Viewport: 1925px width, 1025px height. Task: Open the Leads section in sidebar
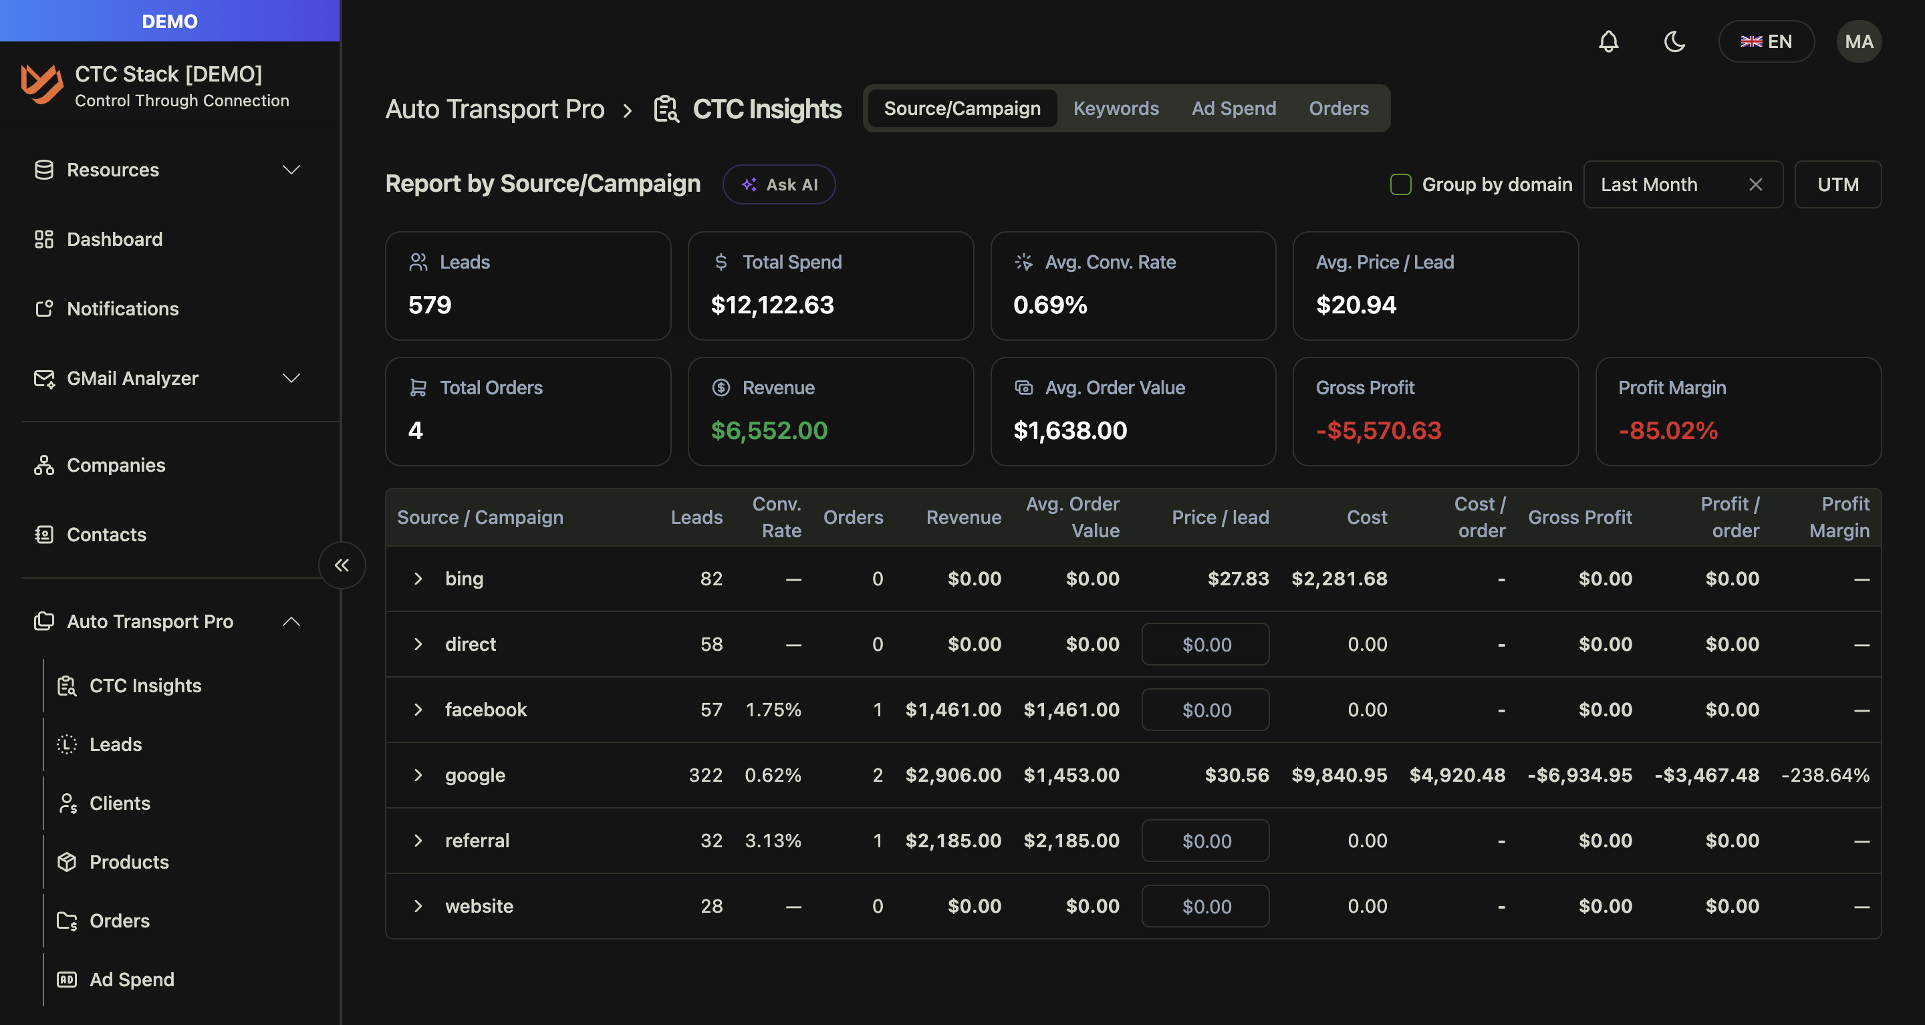(115, 743)
